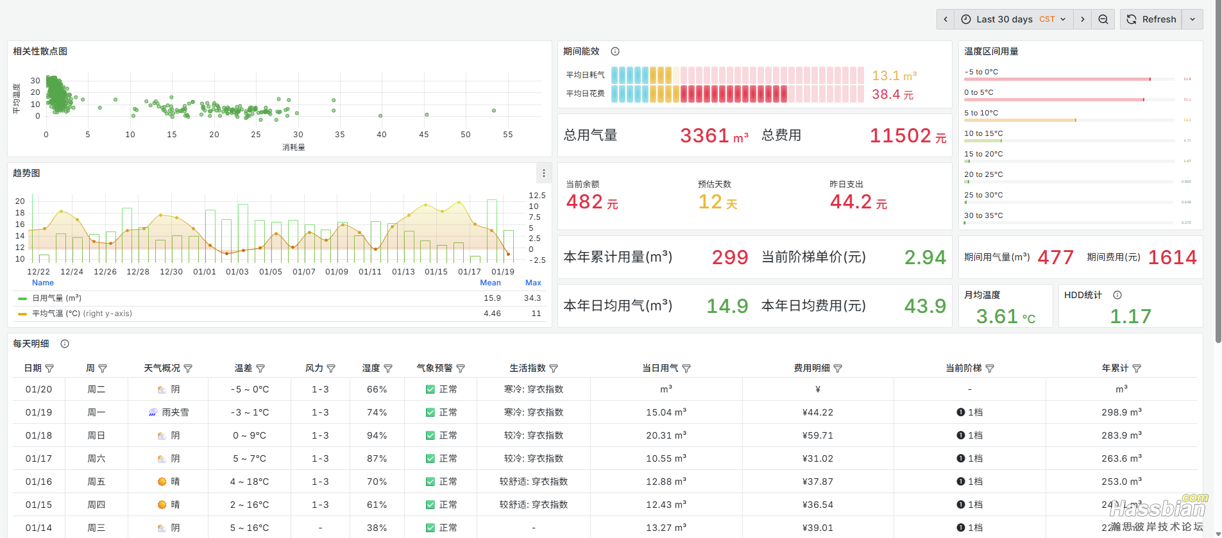Show info icon beside 每天明细 title
The height and width of the screenshot is (538, 1222).
point(65,344)
